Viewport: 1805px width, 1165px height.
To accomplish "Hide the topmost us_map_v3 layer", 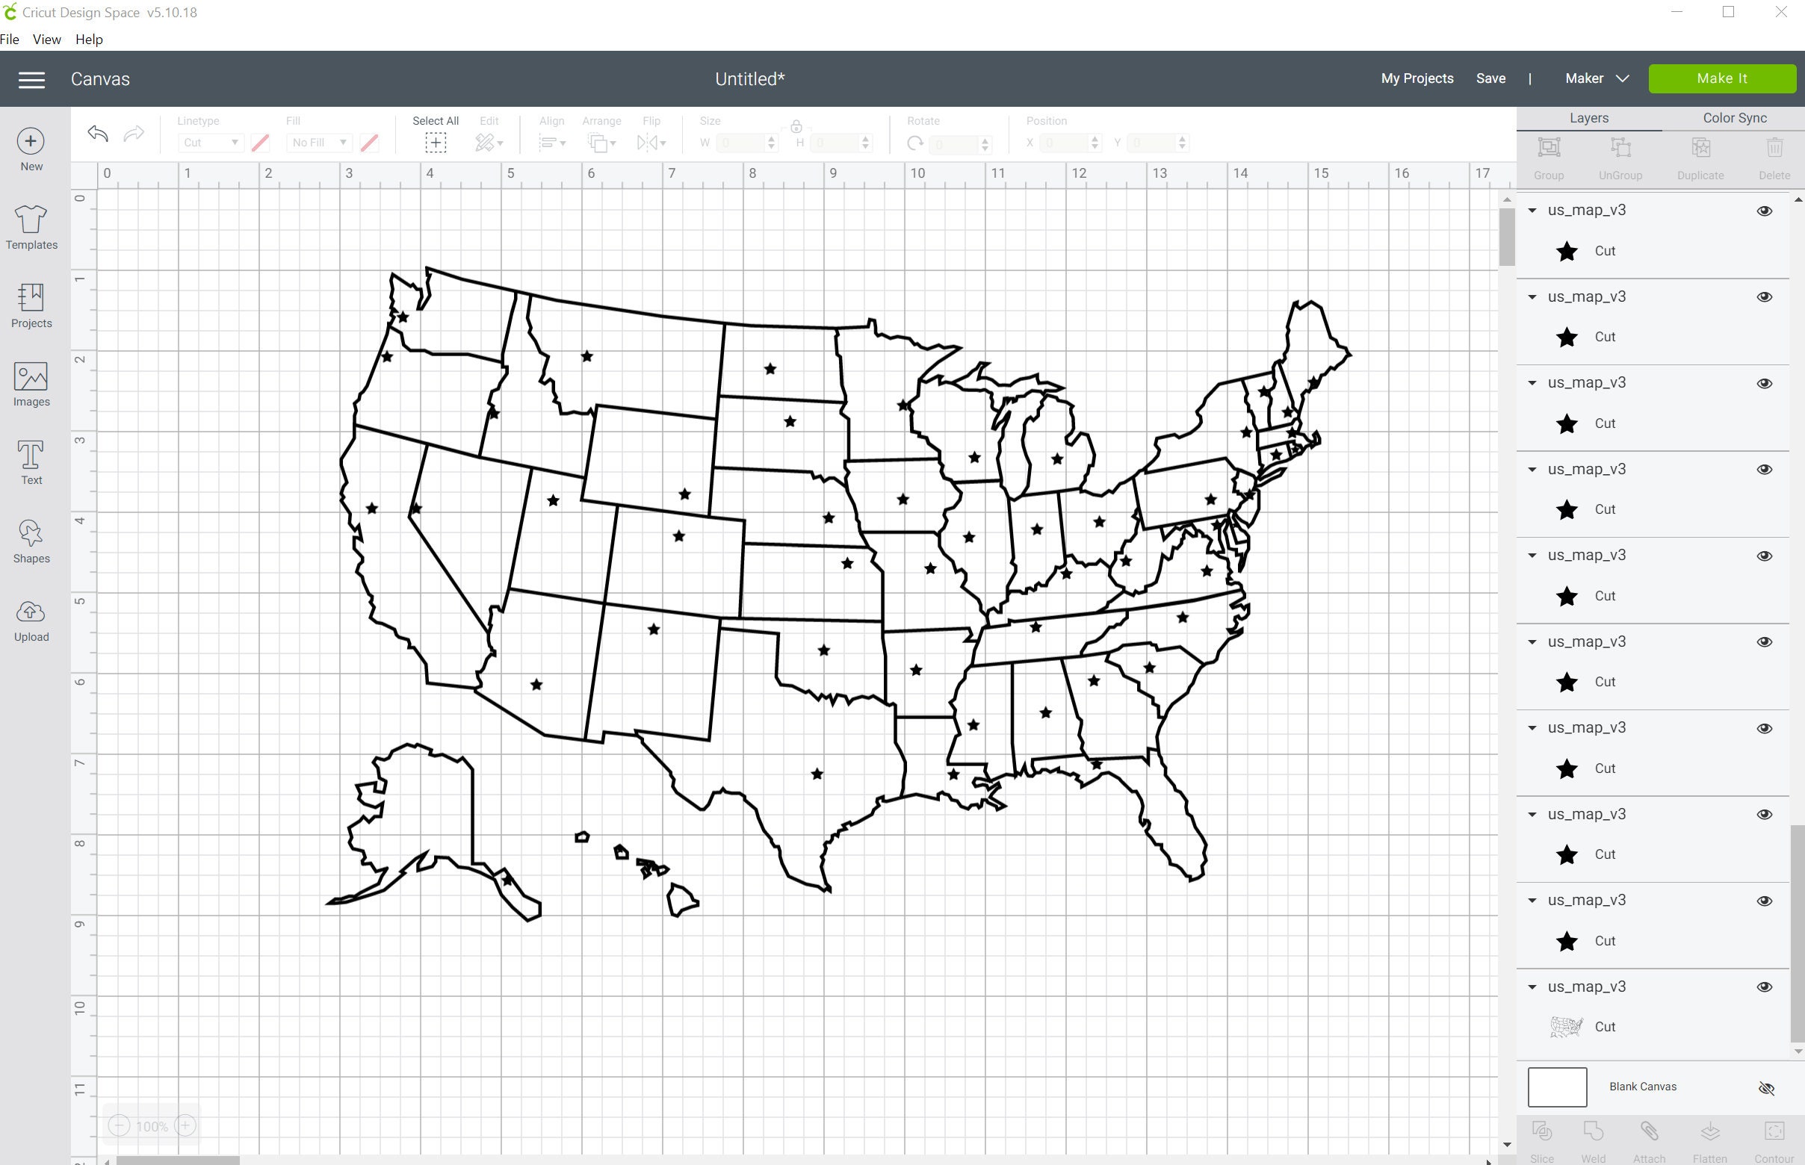I will [1763, 211].
